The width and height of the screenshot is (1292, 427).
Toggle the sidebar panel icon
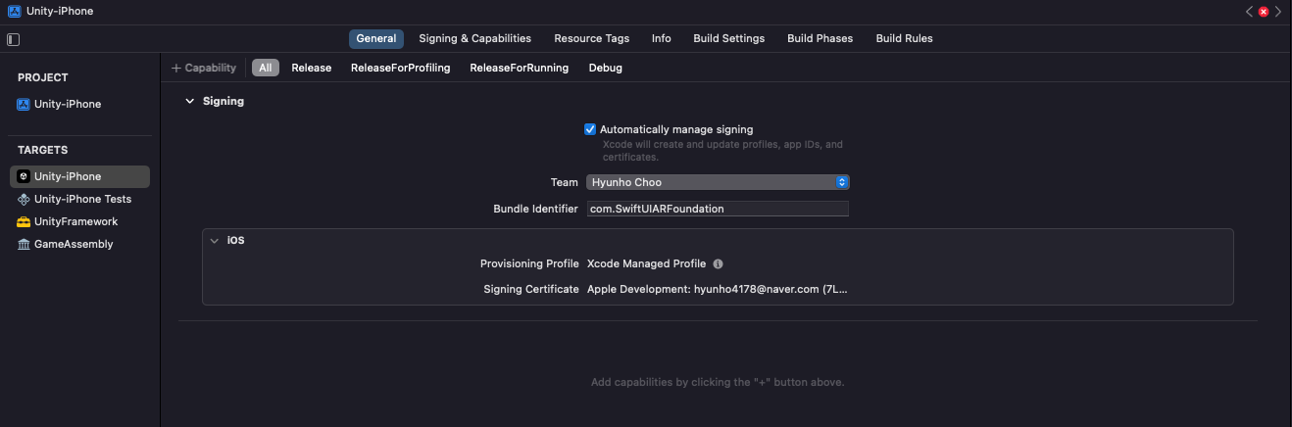(13, 39)
